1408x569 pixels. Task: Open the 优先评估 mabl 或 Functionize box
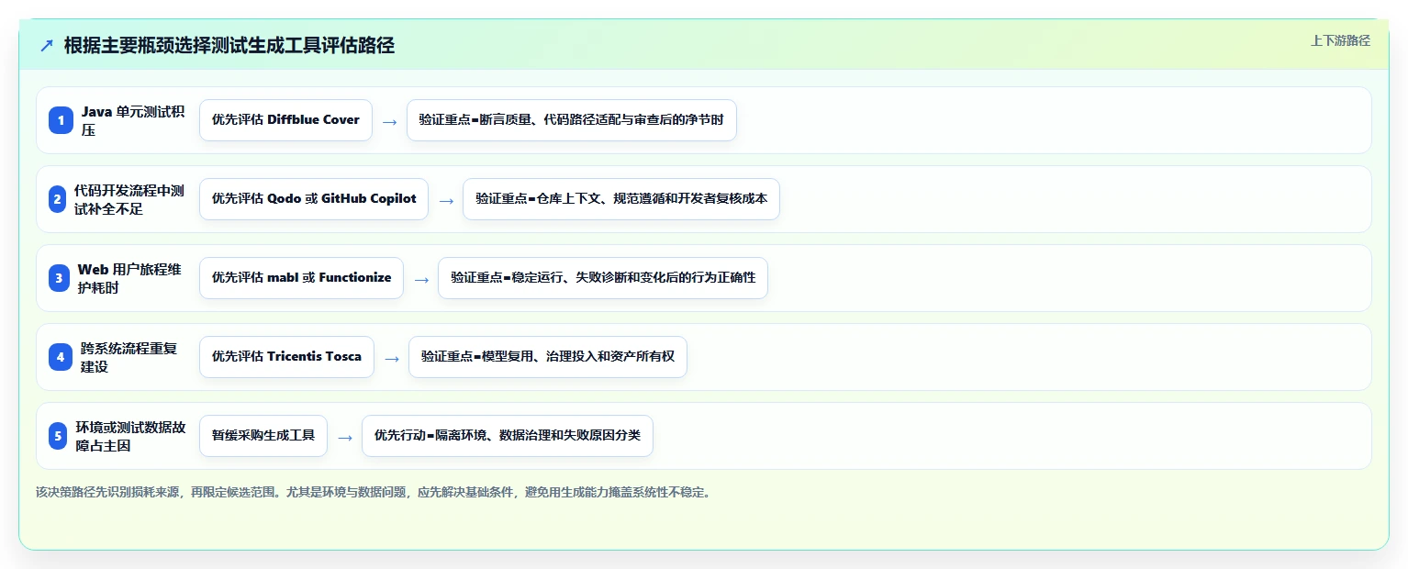click(301, 278)
